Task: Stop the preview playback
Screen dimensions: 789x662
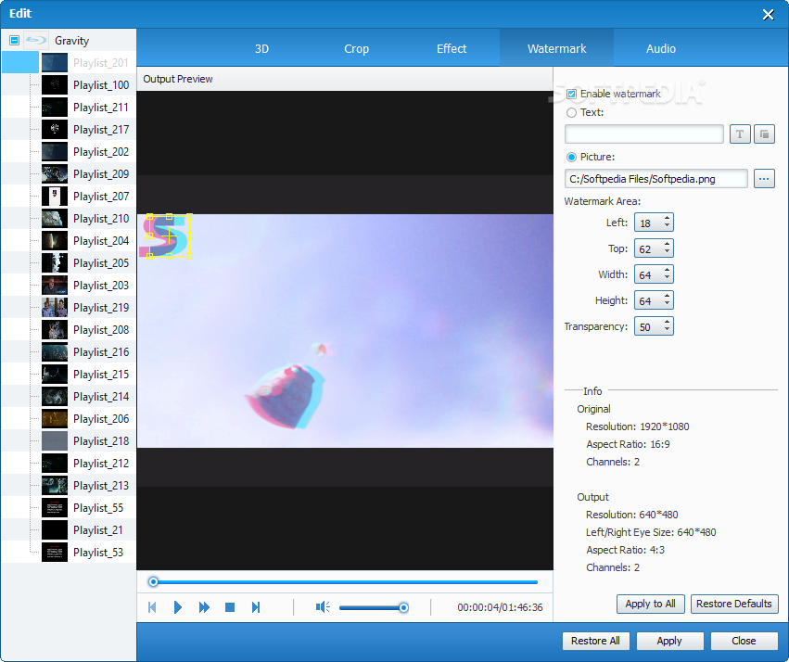Action: pos(230,607)
